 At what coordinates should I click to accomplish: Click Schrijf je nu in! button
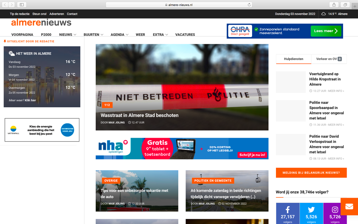point(252,155)
